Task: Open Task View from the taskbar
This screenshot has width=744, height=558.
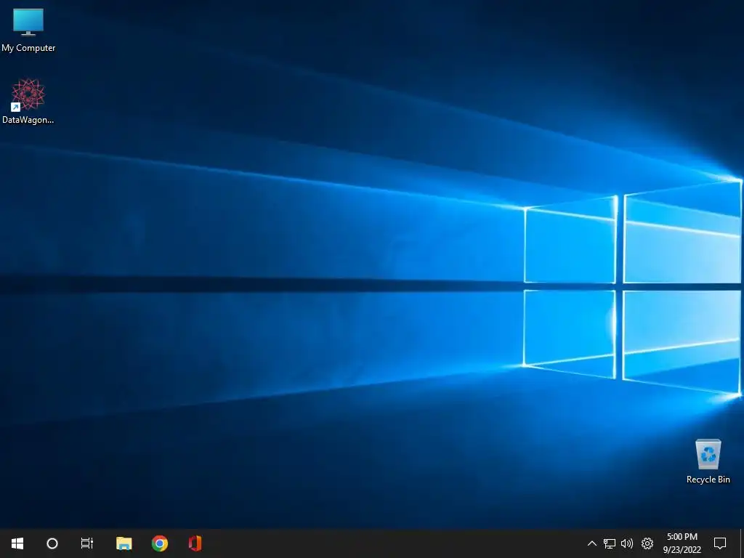Action: (87, 543)
